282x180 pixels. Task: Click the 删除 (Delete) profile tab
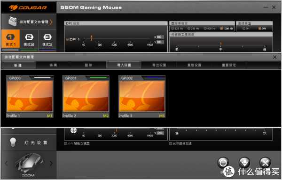89,65
